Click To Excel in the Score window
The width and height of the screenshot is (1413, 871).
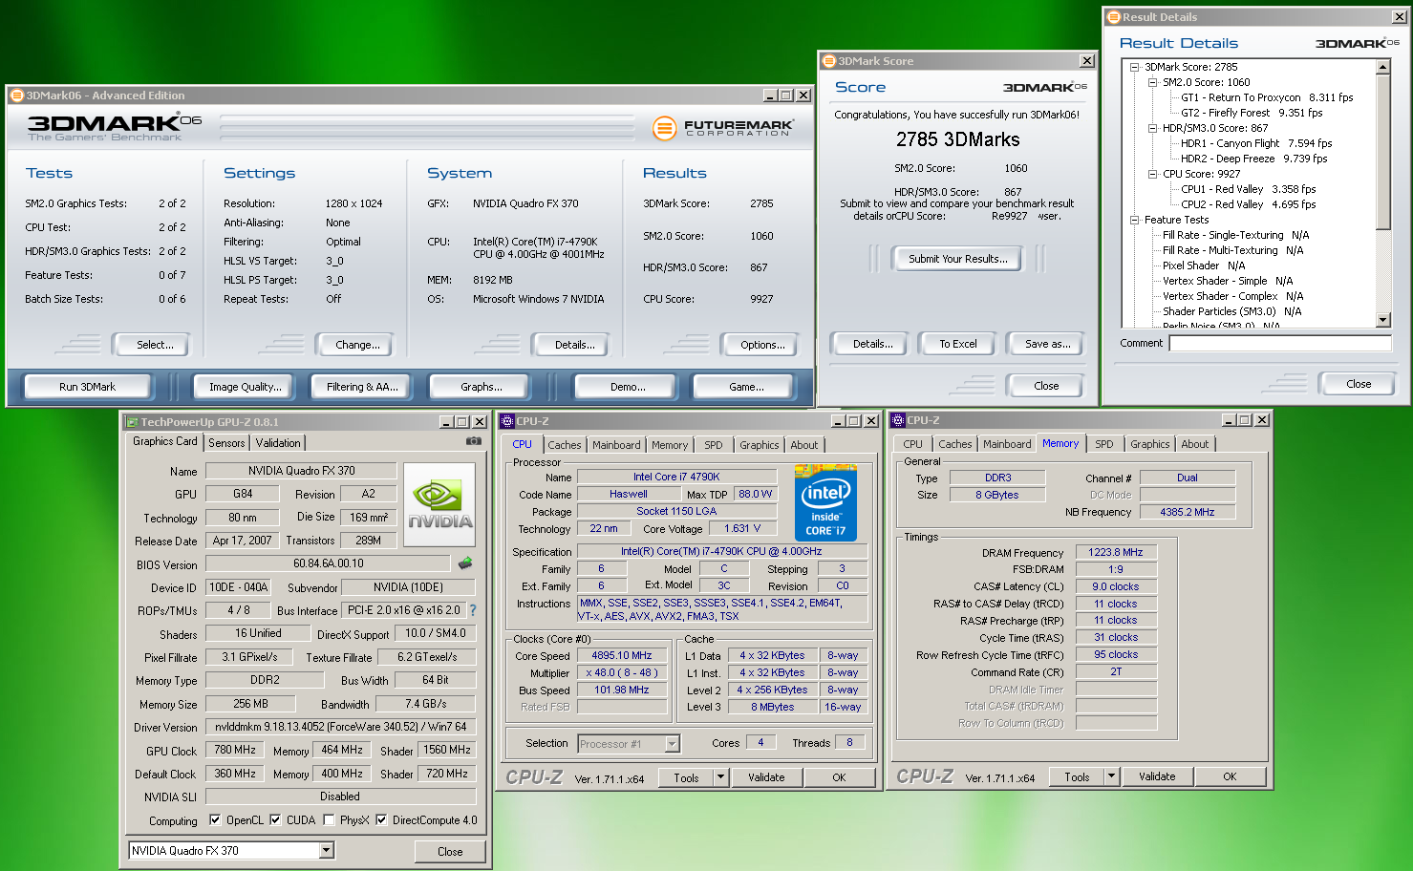tap(958, 344)
